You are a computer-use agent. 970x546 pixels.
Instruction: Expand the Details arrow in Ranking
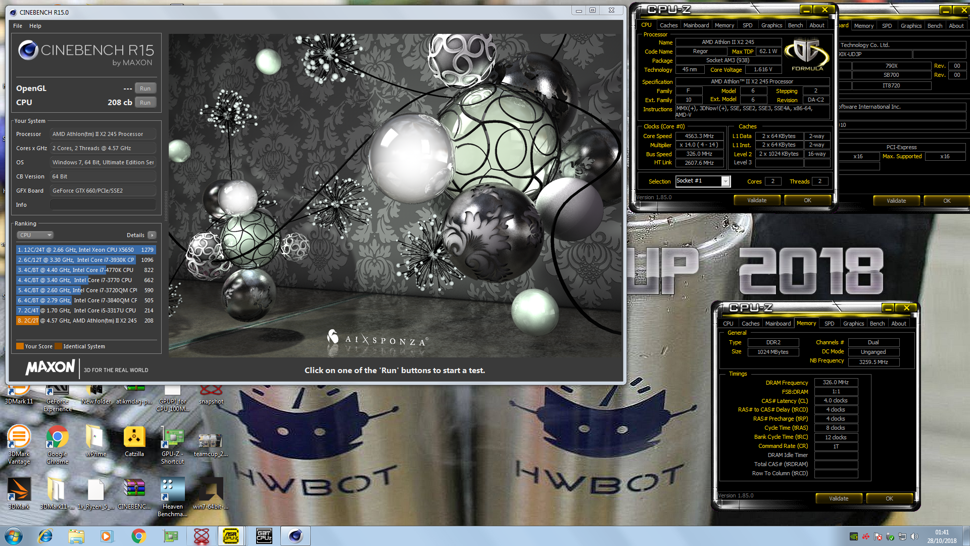[x=152, y=235]
